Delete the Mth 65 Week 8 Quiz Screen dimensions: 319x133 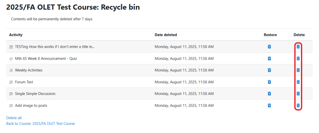[x=298, y=58]
